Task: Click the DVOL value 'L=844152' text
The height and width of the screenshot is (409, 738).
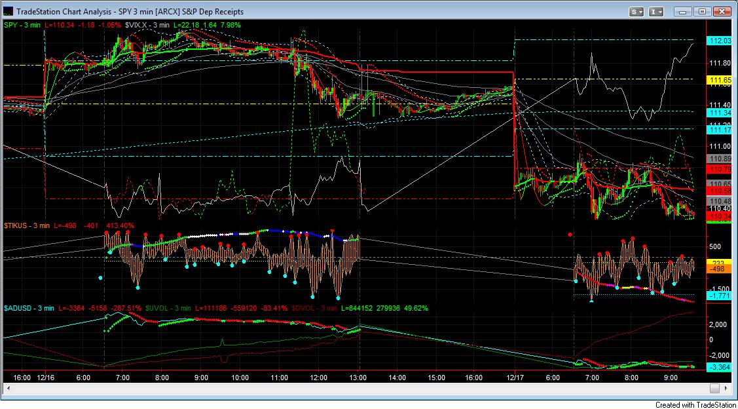Action: tap(358, 308)
